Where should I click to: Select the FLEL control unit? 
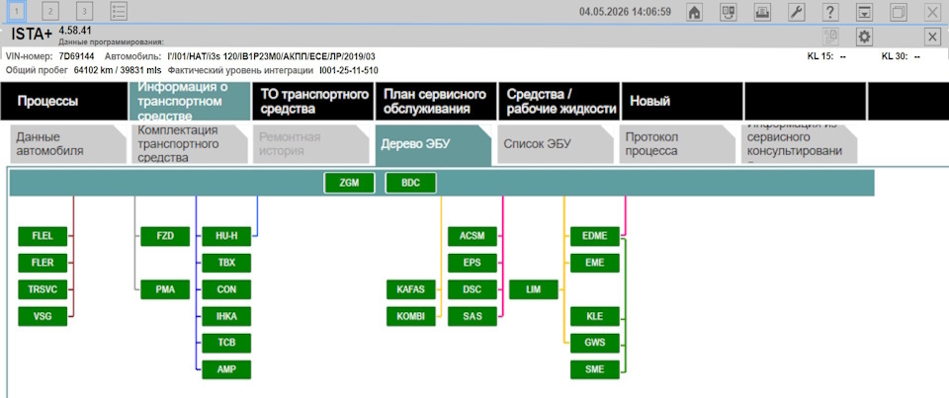43,236
